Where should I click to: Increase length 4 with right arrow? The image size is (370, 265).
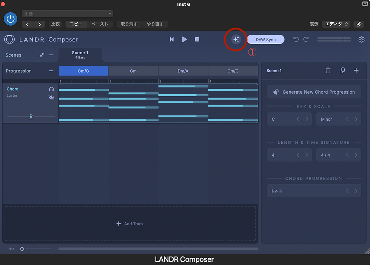click(x=307, y=155)
